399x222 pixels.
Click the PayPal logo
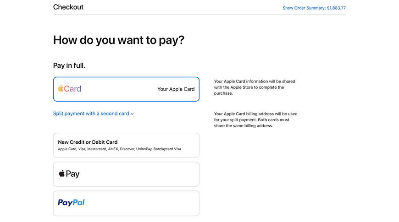tap(71, 203)
